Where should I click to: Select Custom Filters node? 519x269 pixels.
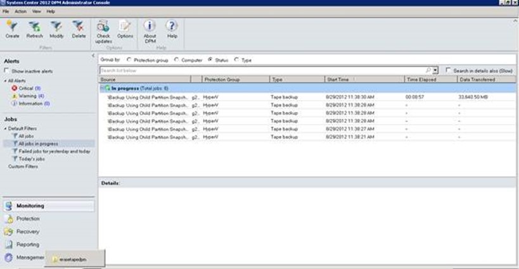point(23,166)
